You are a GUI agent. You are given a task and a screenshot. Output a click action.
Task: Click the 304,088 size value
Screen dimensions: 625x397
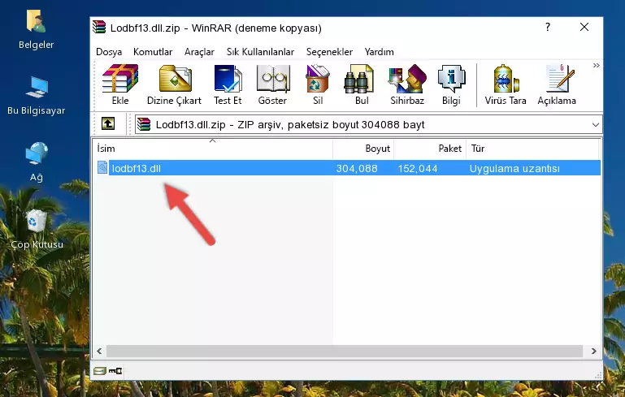[x=357, y=168]
